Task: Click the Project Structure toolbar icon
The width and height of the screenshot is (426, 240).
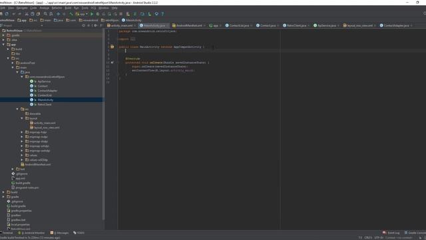Action: [142, 14]
